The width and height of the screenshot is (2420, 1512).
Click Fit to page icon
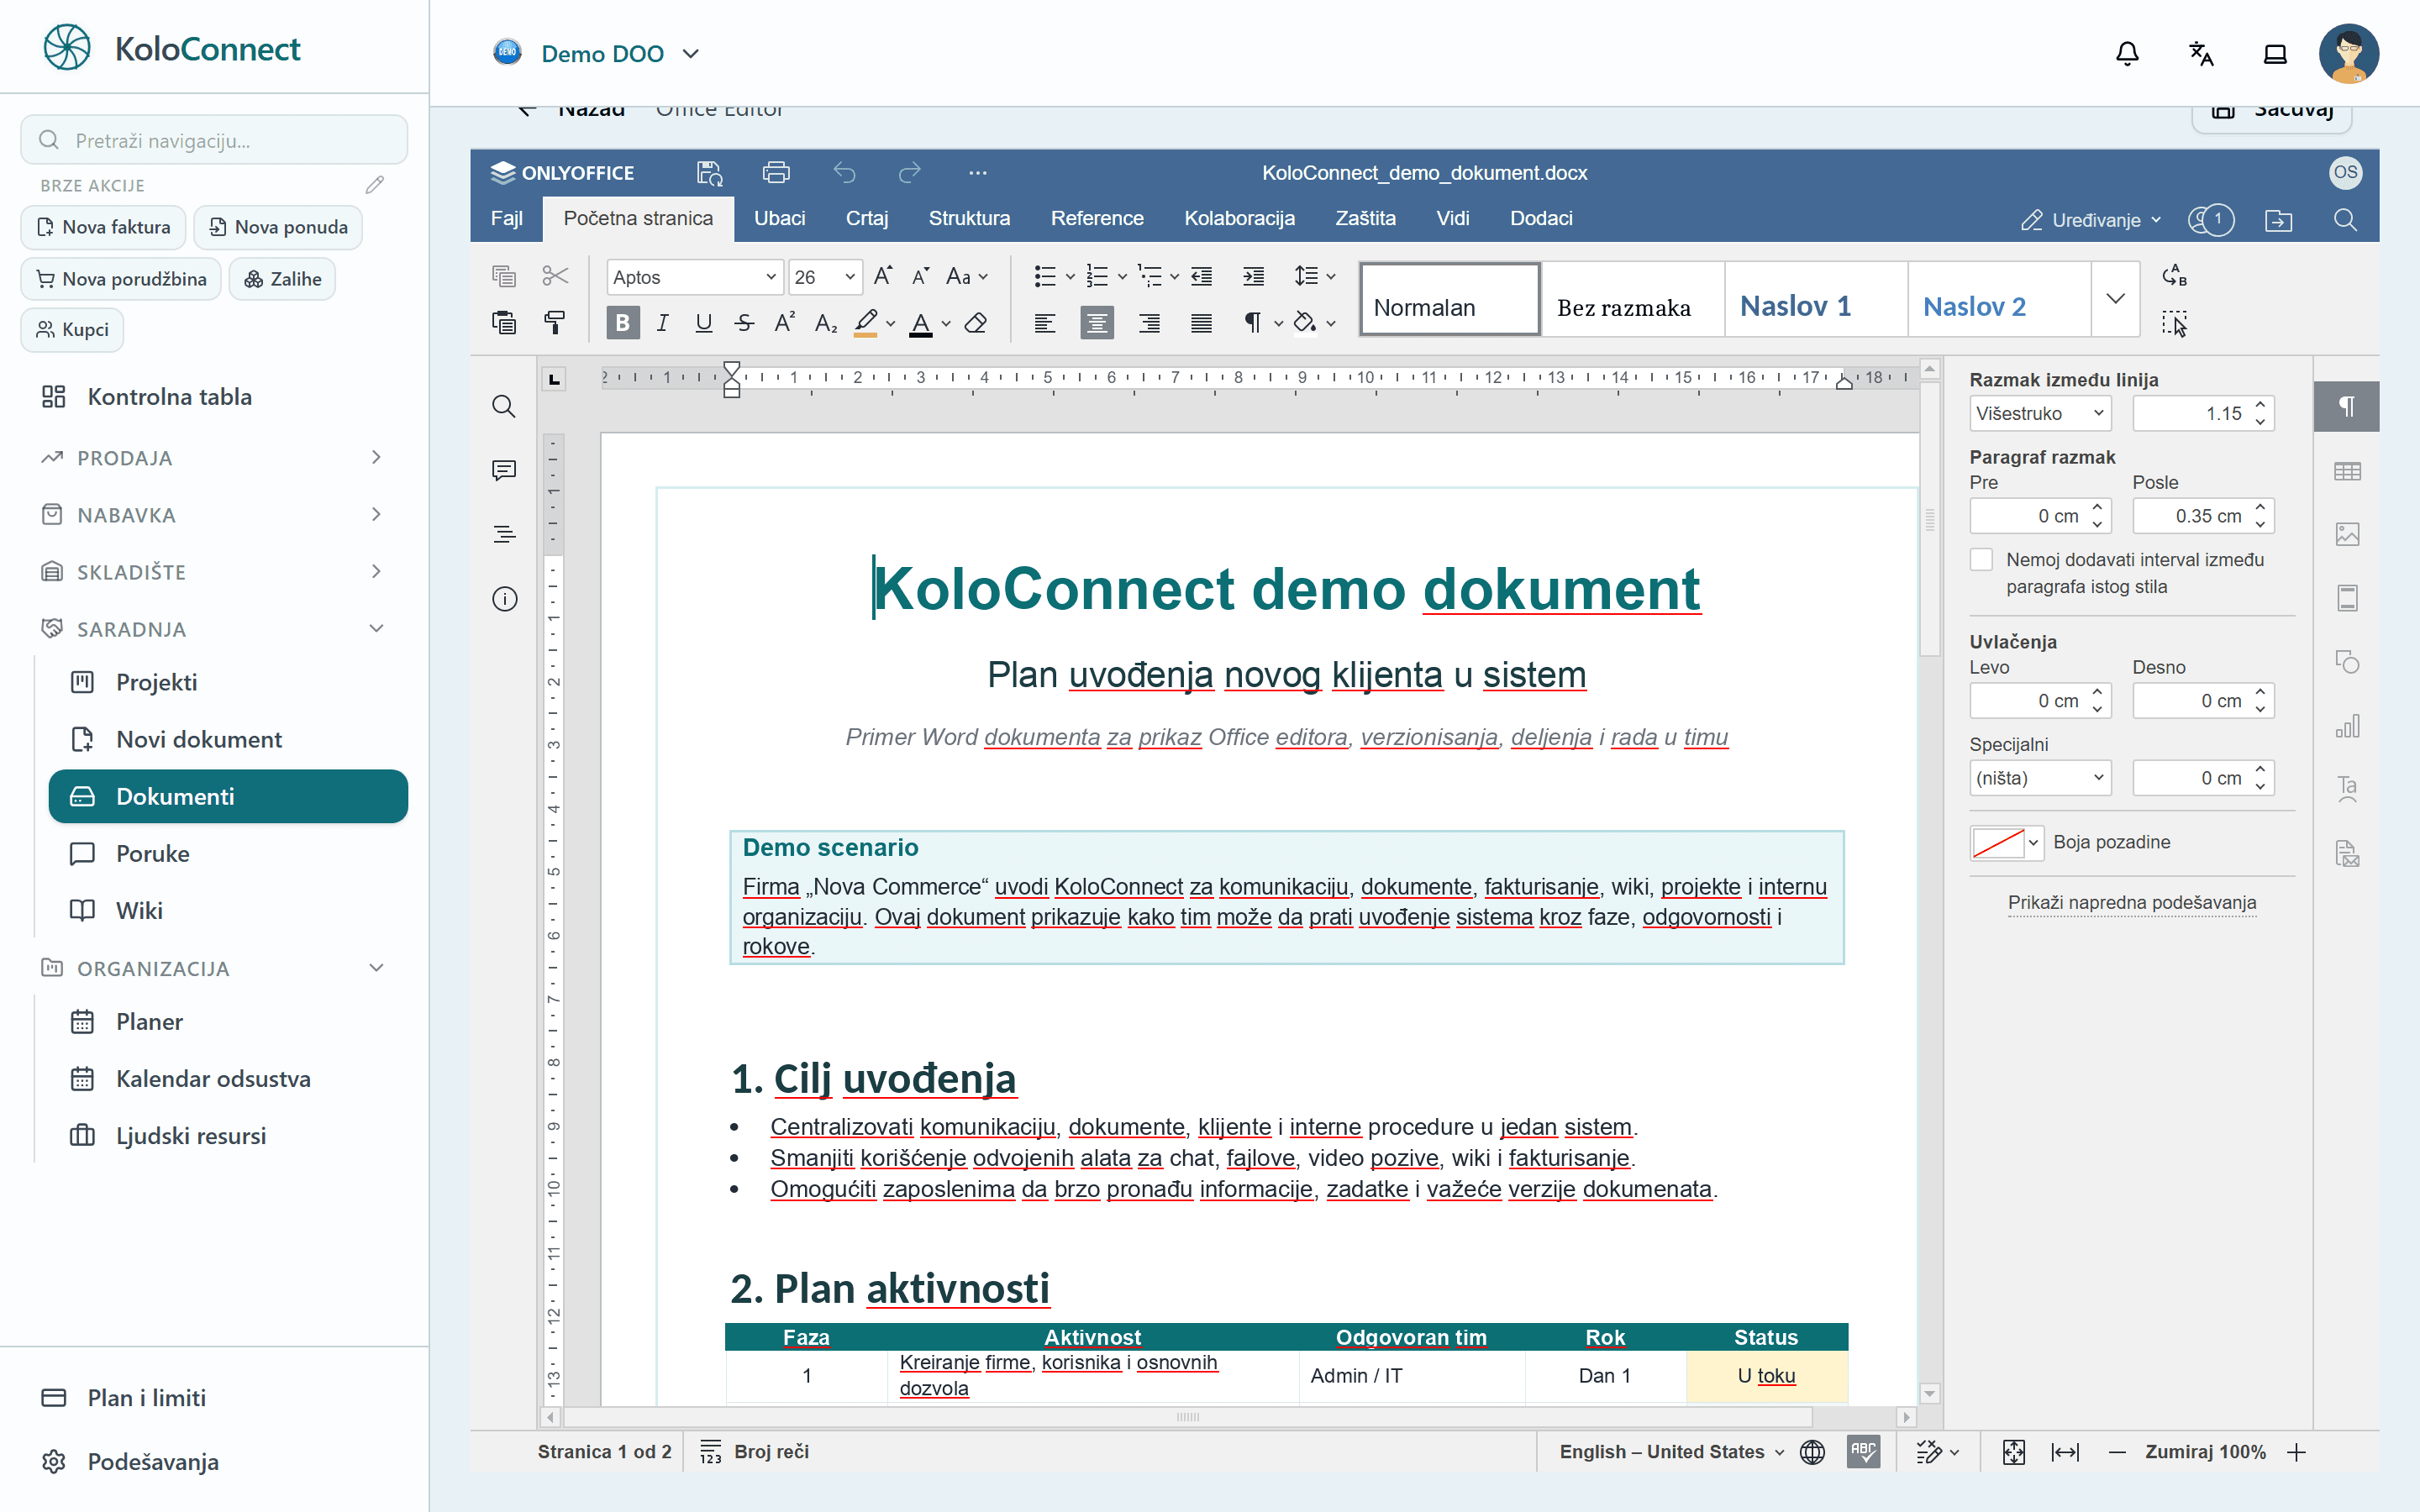tap(2013, 1452)
